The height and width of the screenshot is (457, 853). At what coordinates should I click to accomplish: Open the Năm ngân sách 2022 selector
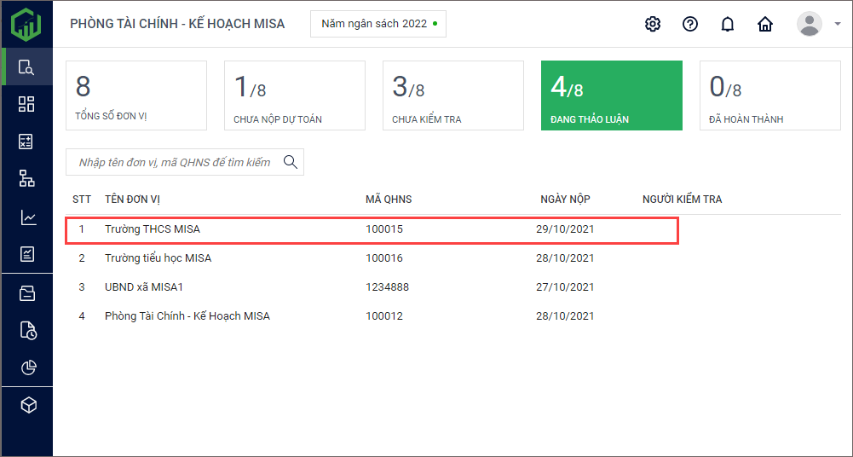[378, 24]
